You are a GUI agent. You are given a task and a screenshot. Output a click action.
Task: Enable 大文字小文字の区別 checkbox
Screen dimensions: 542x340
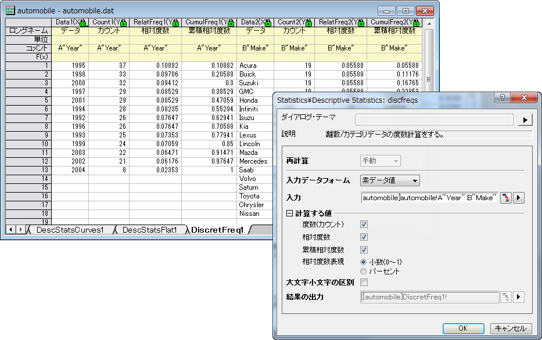[x=364, y=283]
